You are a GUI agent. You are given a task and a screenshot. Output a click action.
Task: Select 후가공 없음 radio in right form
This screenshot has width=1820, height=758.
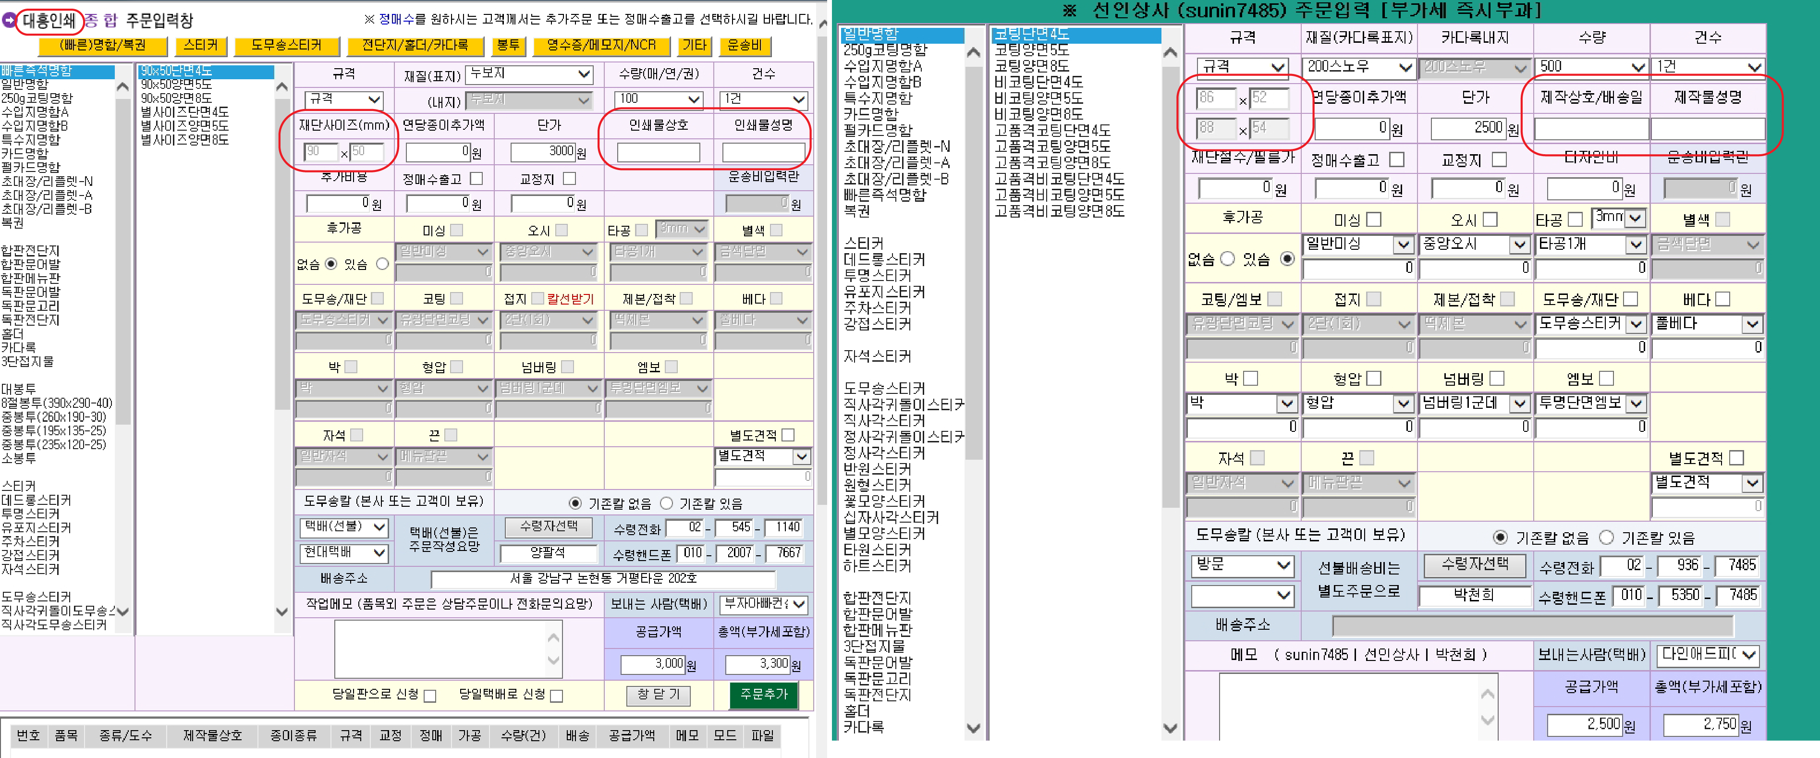click(1228, 259)
